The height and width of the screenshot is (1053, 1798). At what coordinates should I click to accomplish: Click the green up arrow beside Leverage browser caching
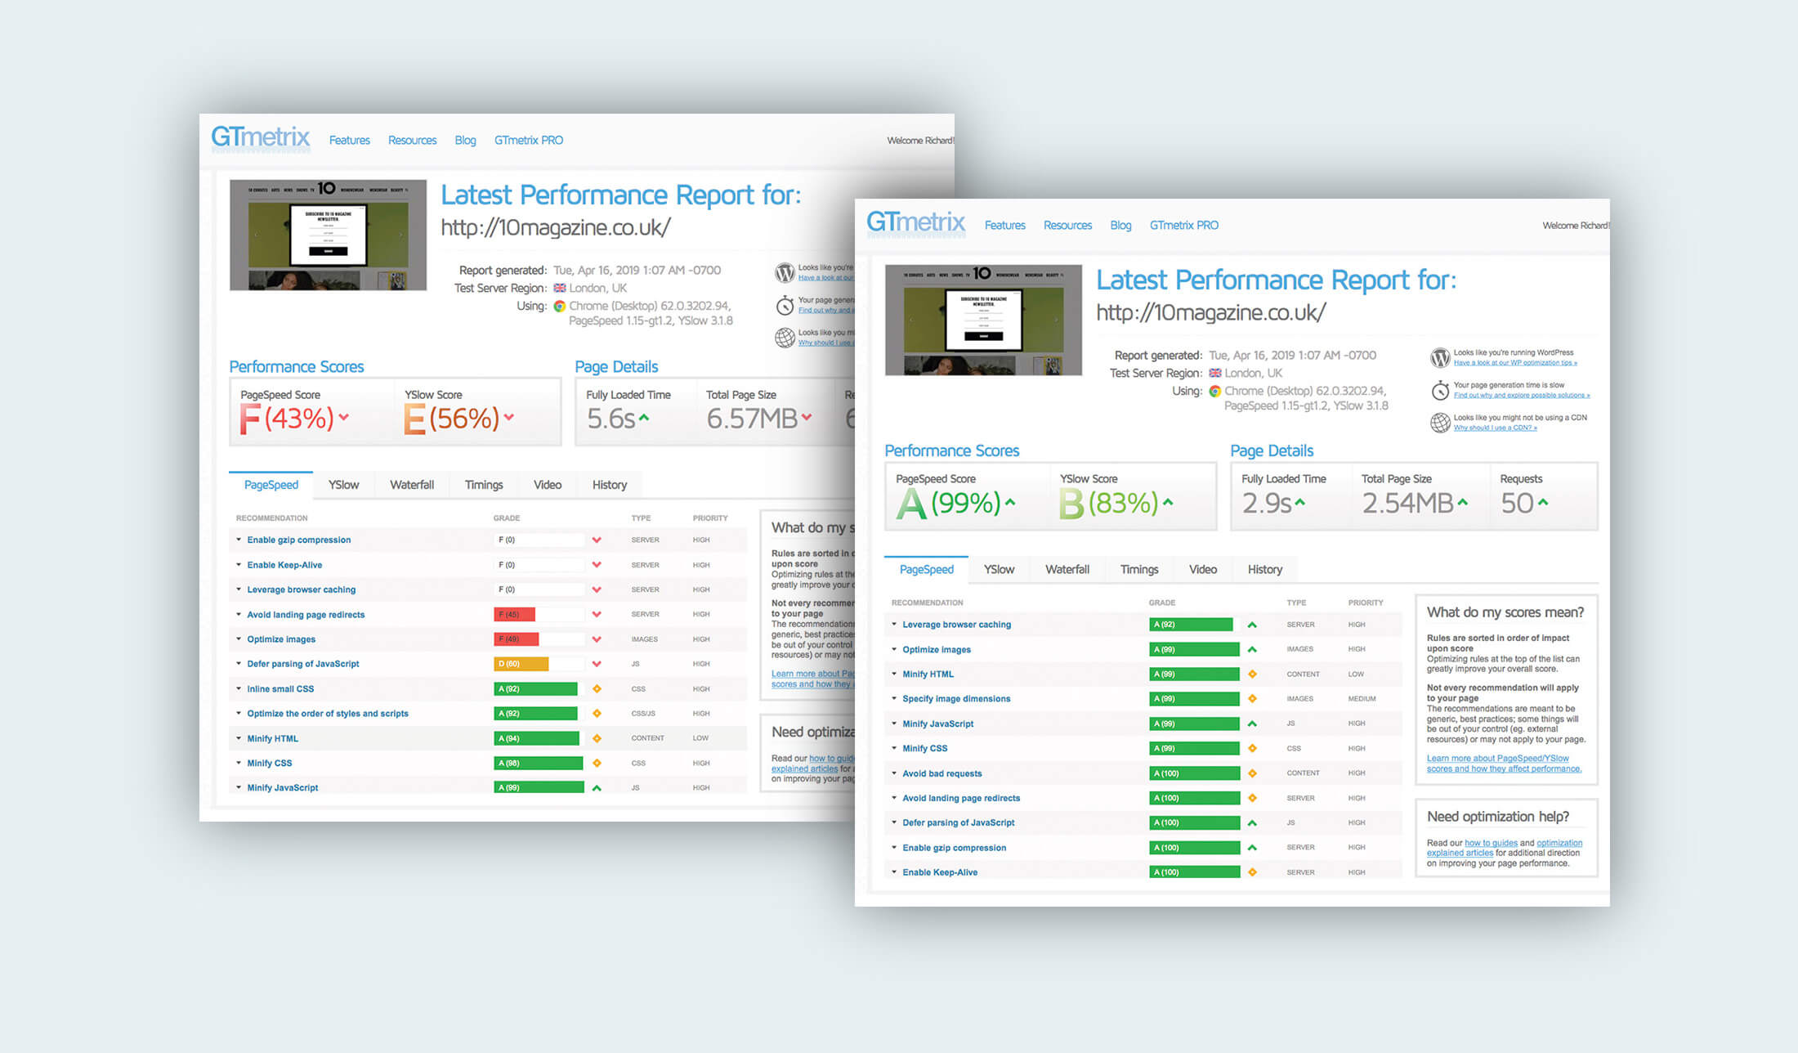pos(1252,625)
